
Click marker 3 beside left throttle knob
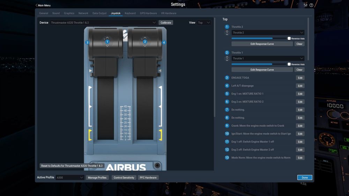point(87,43)
